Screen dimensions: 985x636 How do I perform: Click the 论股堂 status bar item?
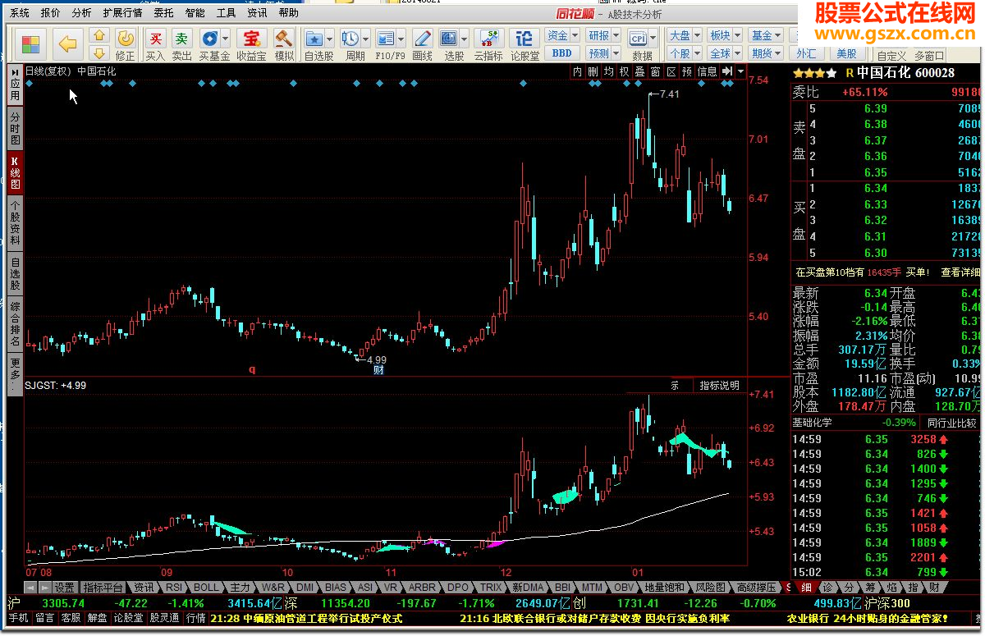click(x=129, y=618)
